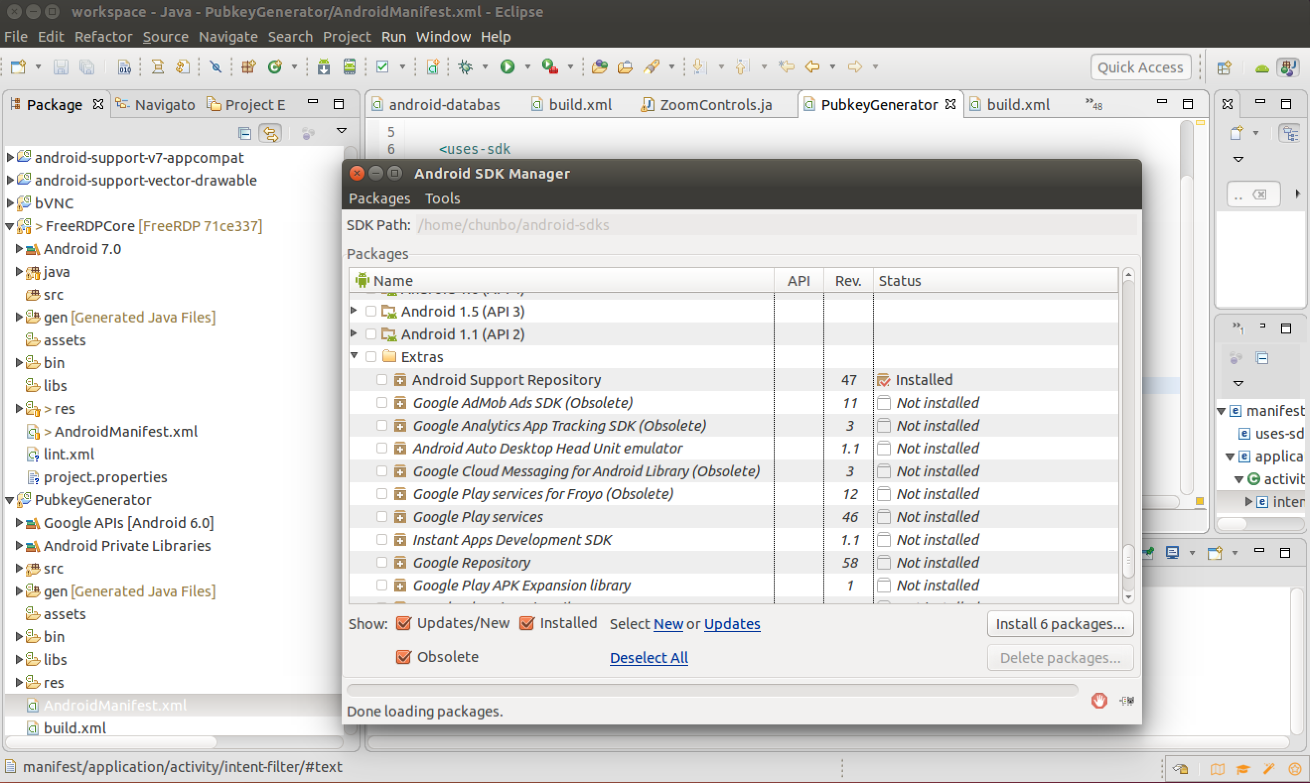Click the Deselect All link
Viewport: 1310px width, 783px height.
tap(649, 657)
